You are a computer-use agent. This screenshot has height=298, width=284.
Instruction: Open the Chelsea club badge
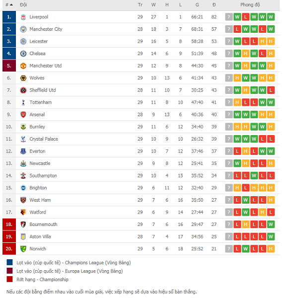(23, 54)
